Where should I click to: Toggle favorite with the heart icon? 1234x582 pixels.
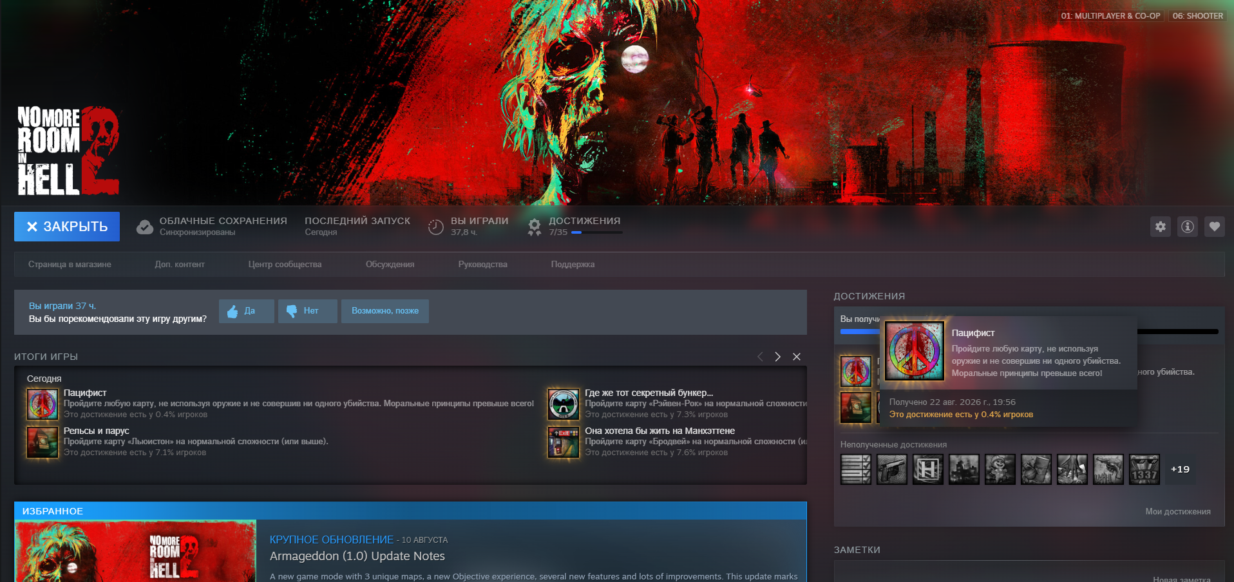click(x=1215, y=227)
